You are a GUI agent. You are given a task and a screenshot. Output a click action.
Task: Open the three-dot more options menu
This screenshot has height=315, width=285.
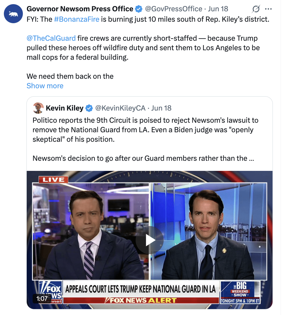[268, 9]
